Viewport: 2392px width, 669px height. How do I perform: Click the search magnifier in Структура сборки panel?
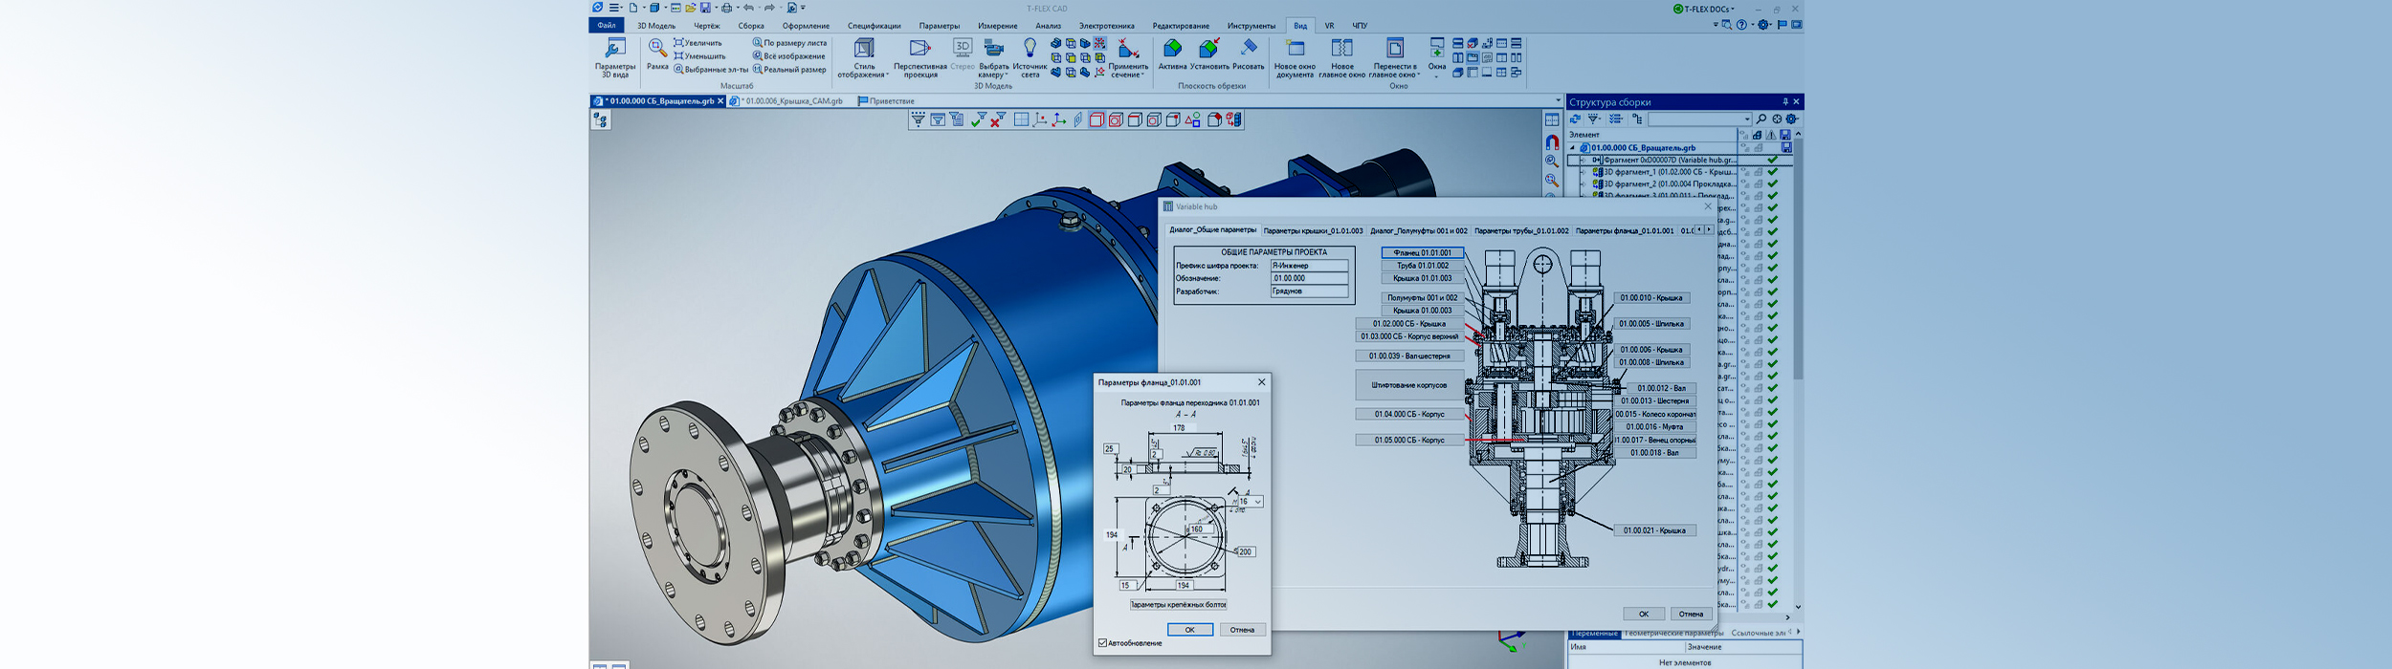[1761, 119]
